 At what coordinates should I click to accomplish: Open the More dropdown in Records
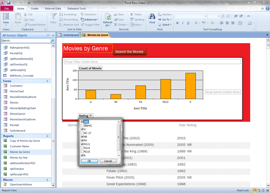point(137,25)
